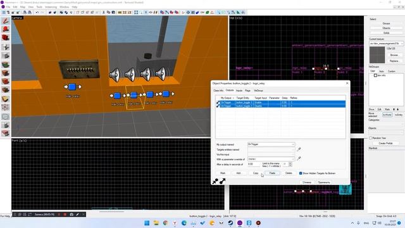Select first OnTrigger output row with Enable
The image size is (405, 228).
(281, 103)
